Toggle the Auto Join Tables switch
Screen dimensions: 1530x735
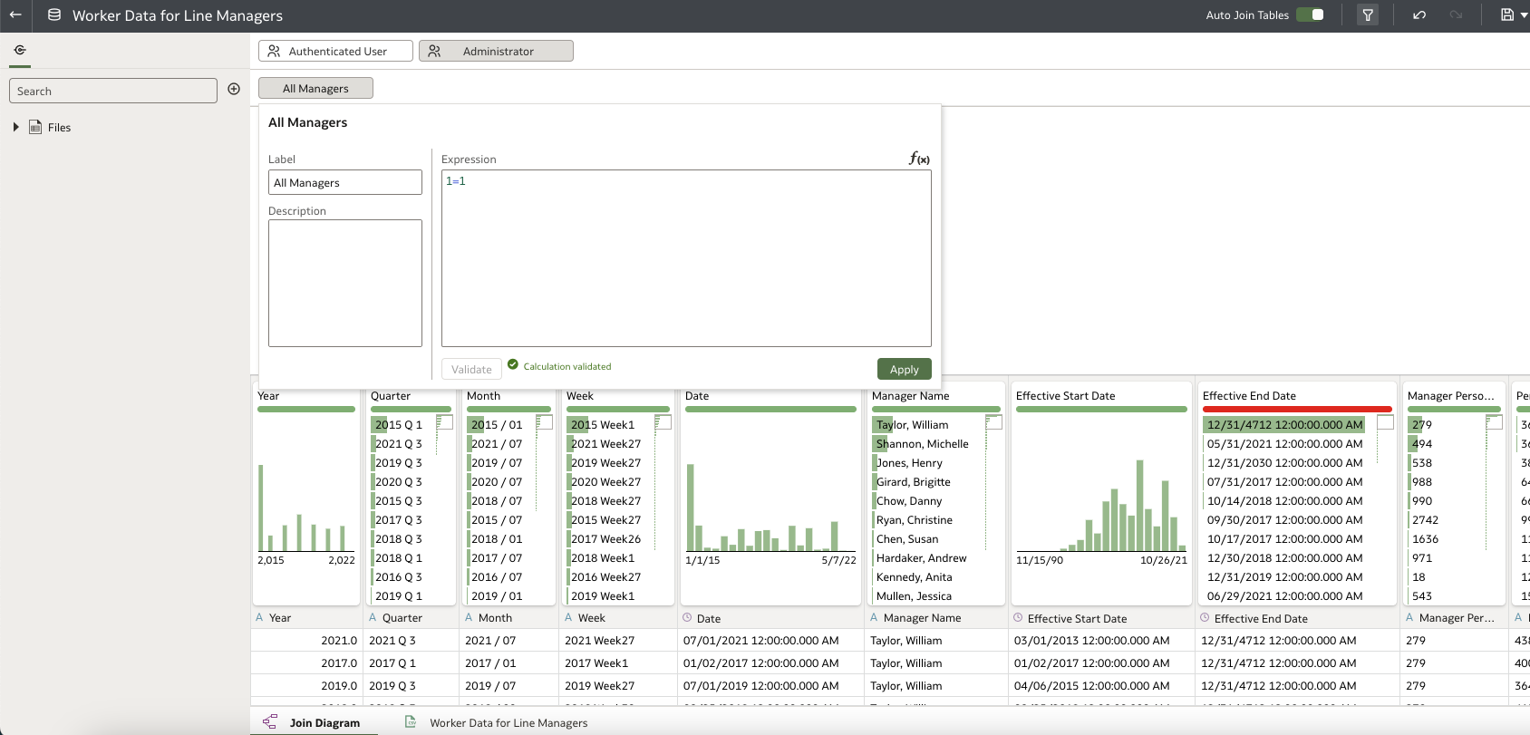[1310, 15]
